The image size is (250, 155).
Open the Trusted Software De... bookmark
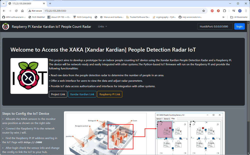[138, 17]
